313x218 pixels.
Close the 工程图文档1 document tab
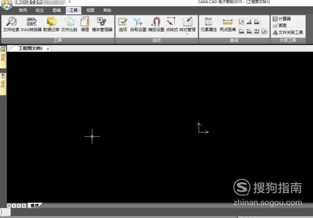[x=48, y=49]
